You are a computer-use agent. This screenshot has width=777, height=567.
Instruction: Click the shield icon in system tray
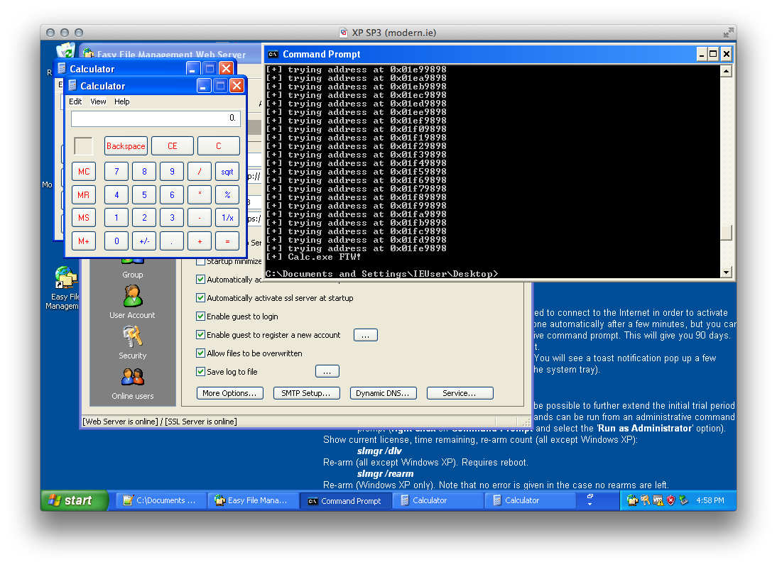click(670, 500)
